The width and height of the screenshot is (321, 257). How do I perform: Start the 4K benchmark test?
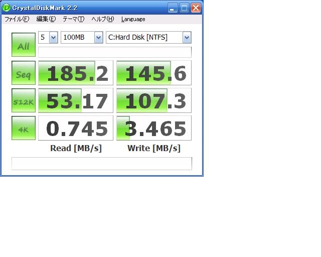coord(24,128)
